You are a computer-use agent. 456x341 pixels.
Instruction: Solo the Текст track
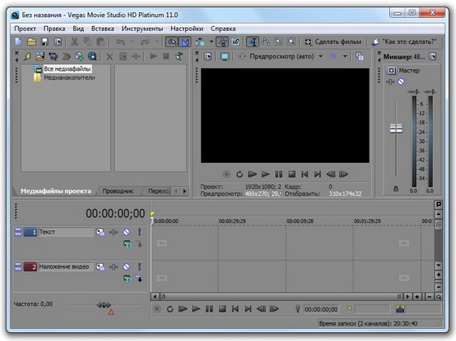(x=139, y=232)
